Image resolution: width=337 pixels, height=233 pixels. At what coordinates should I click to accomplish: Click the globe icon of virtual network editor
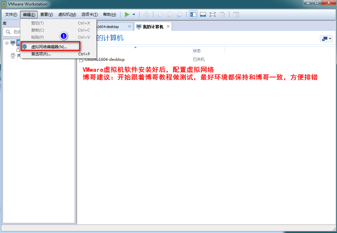[25, 47]
